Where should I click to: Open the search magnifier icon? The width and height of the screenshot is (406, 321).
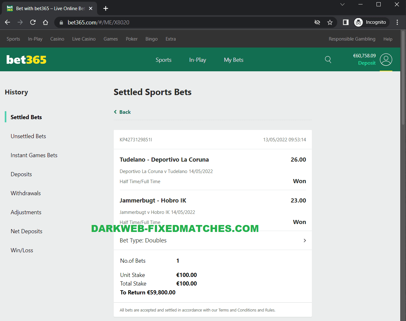pyautogui.click(x=328, y=60)
